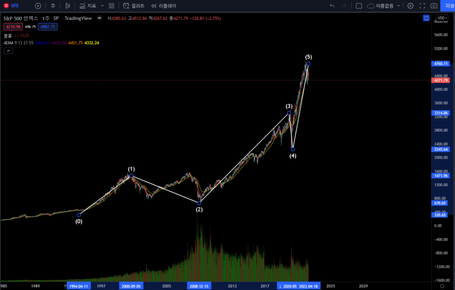This screenshot has width=455, height=290.
Task: Select Elliott wave point (0)
Action: click(x=79, y=215)
